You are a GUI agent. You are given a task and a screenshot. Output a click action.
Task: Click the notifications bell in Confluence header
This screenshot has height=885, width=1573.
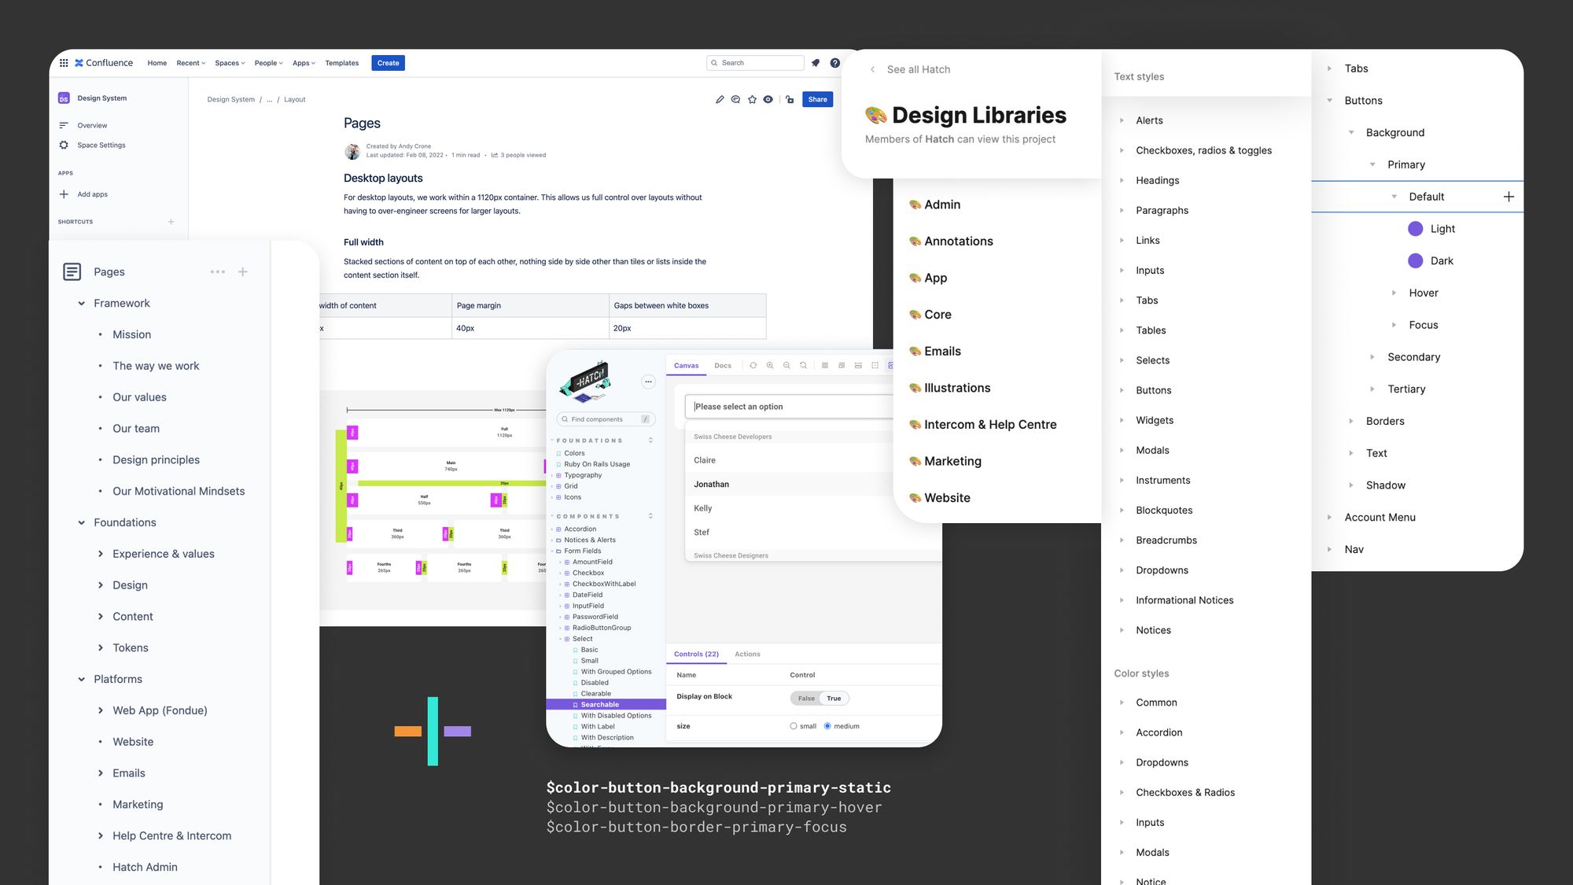(816, 62)
